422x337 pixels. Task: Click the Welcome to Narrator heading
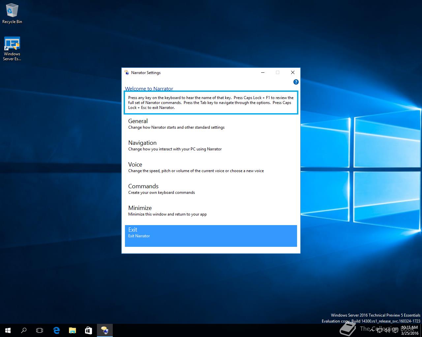149,89
